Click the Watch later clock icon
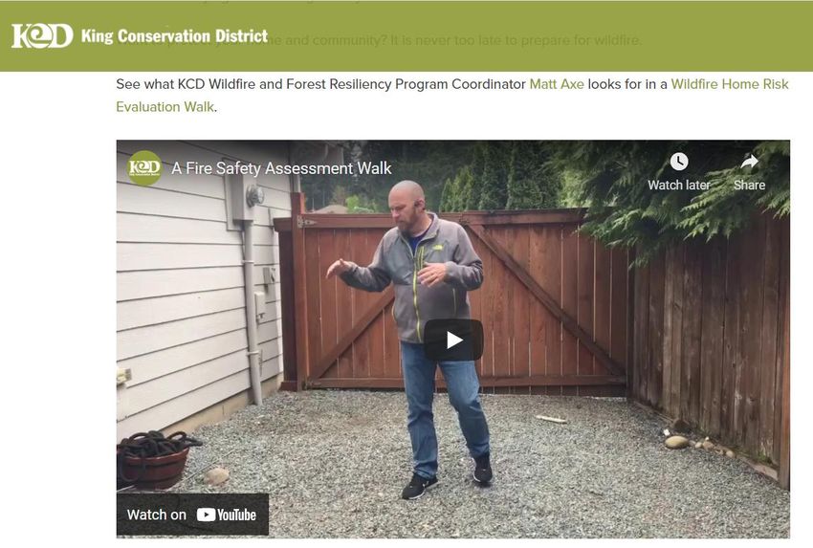813x548 pixels. click(x=679, y=162)
